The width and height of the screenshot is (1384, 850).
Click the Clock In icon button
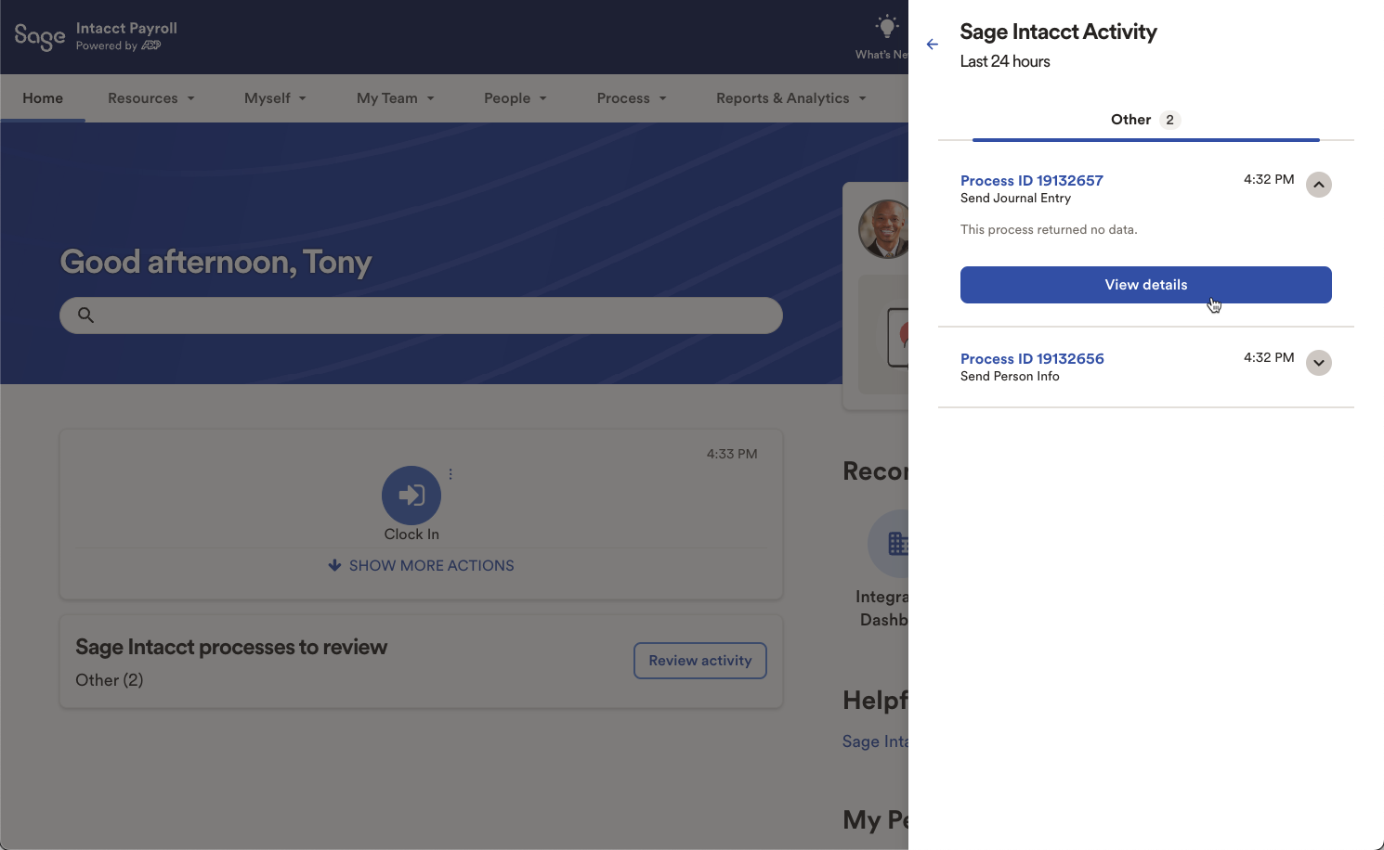tap(411, 496)
